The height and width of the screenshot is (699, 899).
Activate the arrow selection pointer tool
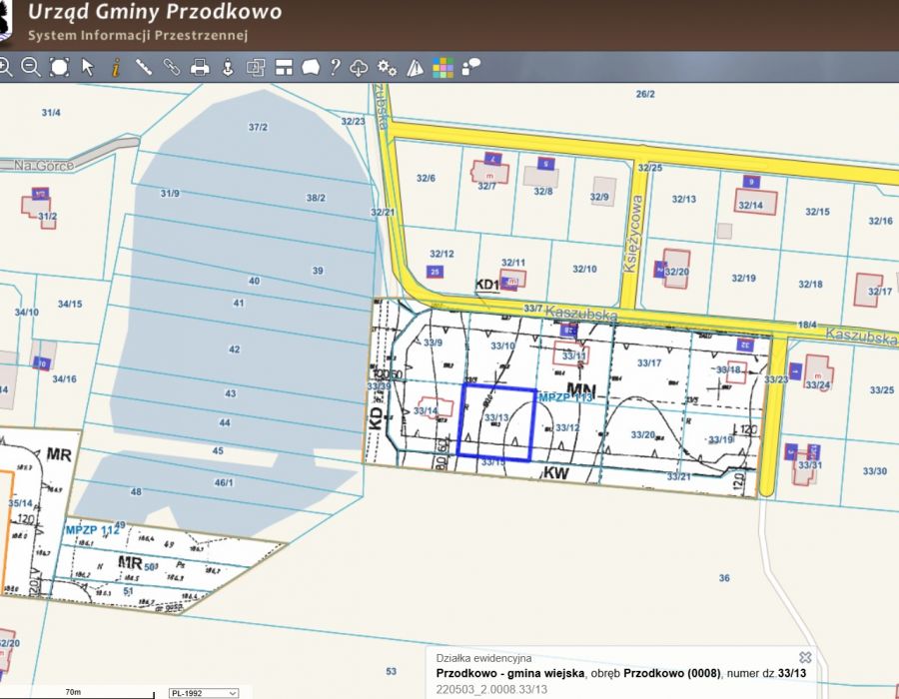point(88,67)
